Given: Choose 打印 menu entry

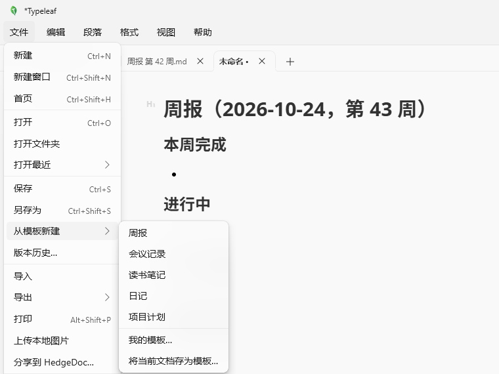Looking at the screenshot, I should click(x=62, y=319).
